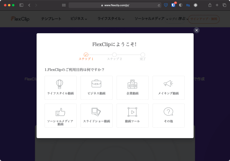Select the 動画ツール play-frame card
Viewport: 230px width, 161px height.
click(133, 116)
